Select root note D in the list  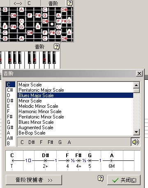(x=11, y=95)
